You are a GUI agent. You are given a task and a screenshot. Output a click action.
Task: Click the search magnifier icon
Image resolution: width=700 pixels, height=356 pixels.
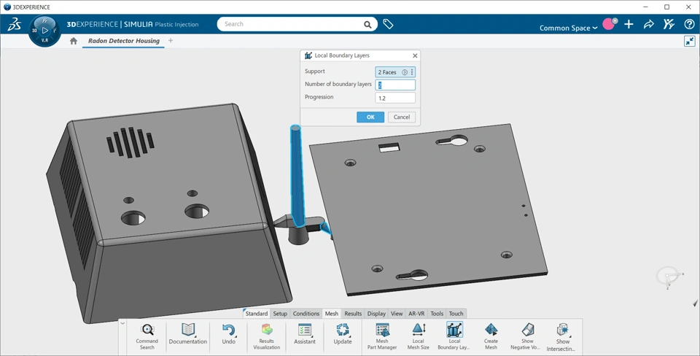pos(367,25)
